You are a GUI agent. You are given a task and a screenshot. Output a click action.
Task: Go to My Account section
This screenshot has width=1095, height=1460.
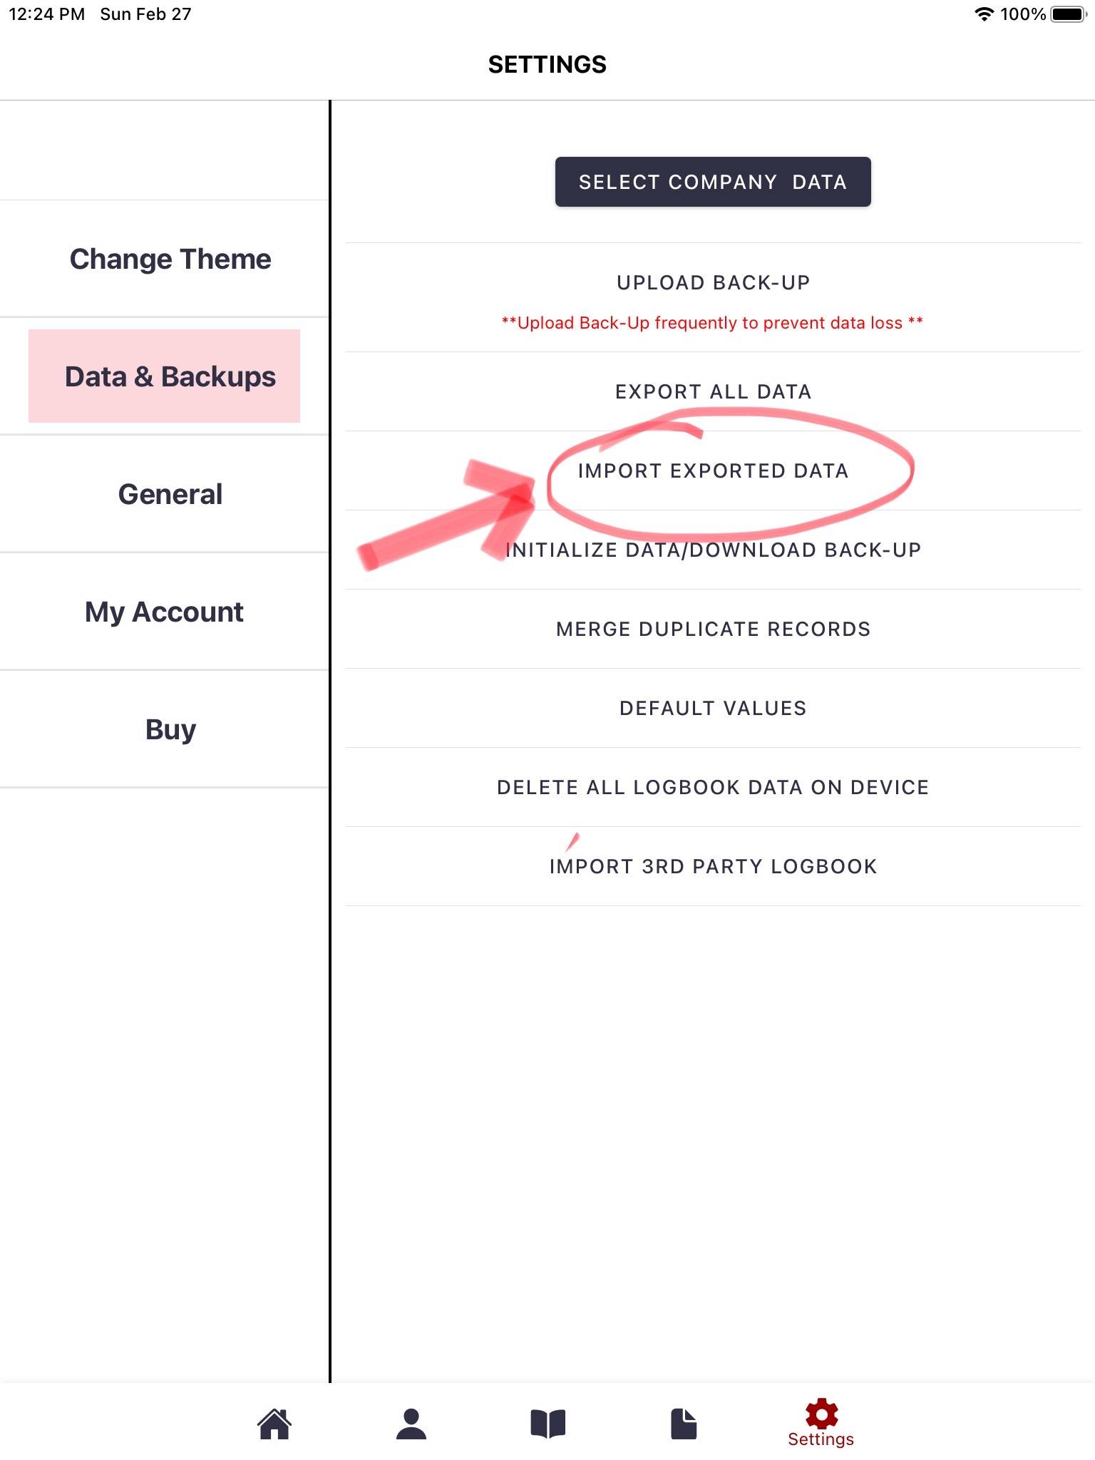165,612
